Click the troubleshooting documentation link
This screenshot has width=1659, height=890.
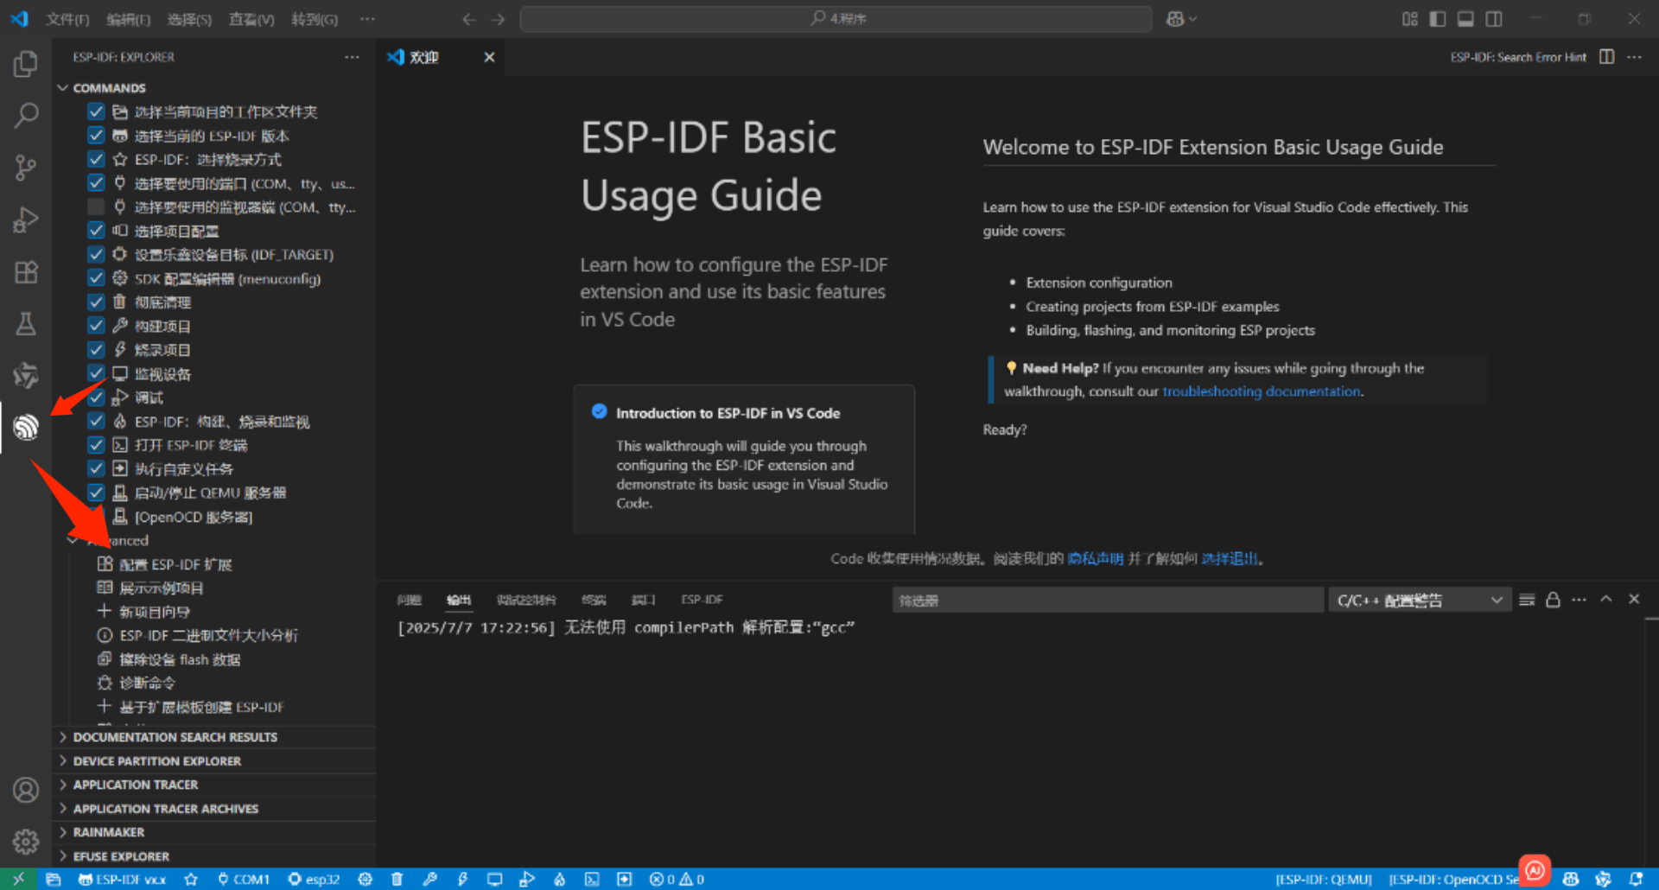pos(1262,391)
